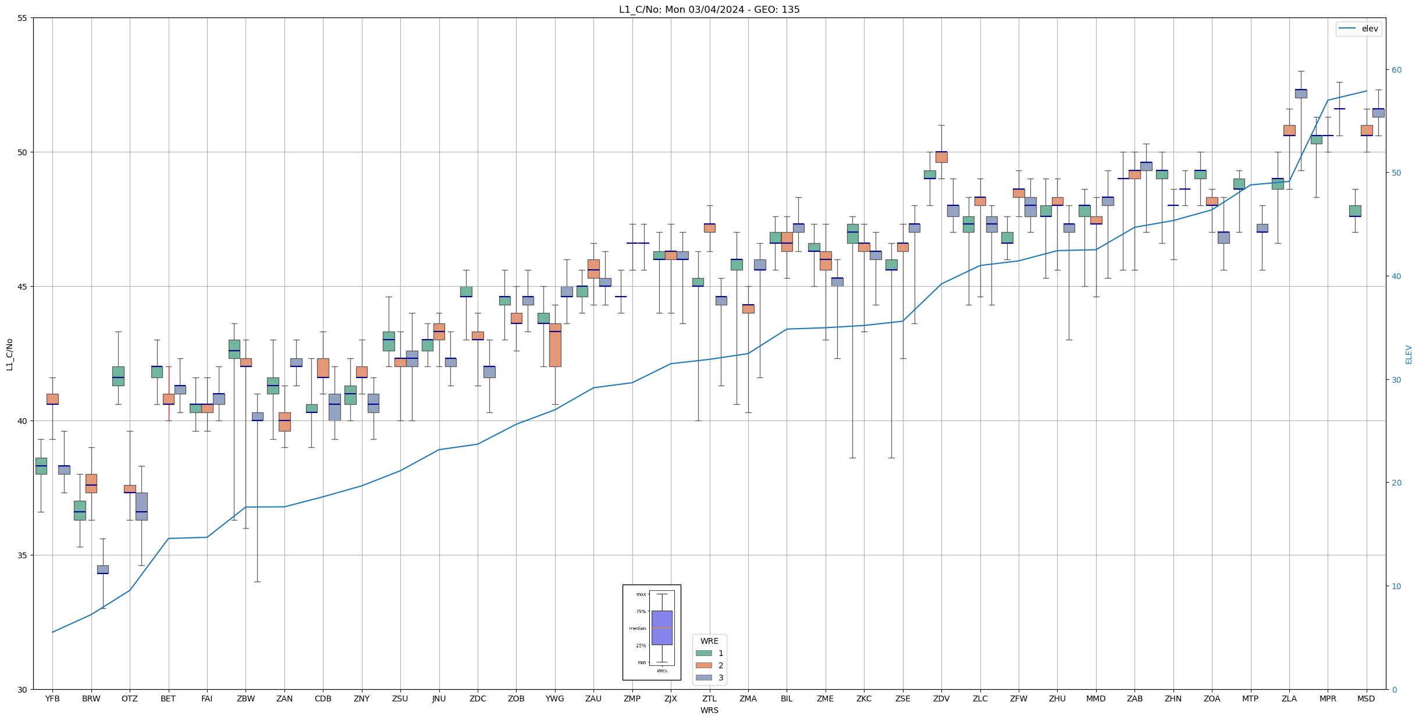Click the L1_C/No left axis label
The image size is (1419, 720).
click(x=9, y=354)
